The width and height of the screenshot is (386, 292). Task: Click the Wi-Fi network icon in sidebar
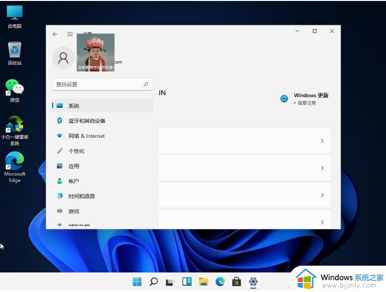pos(60,136)
